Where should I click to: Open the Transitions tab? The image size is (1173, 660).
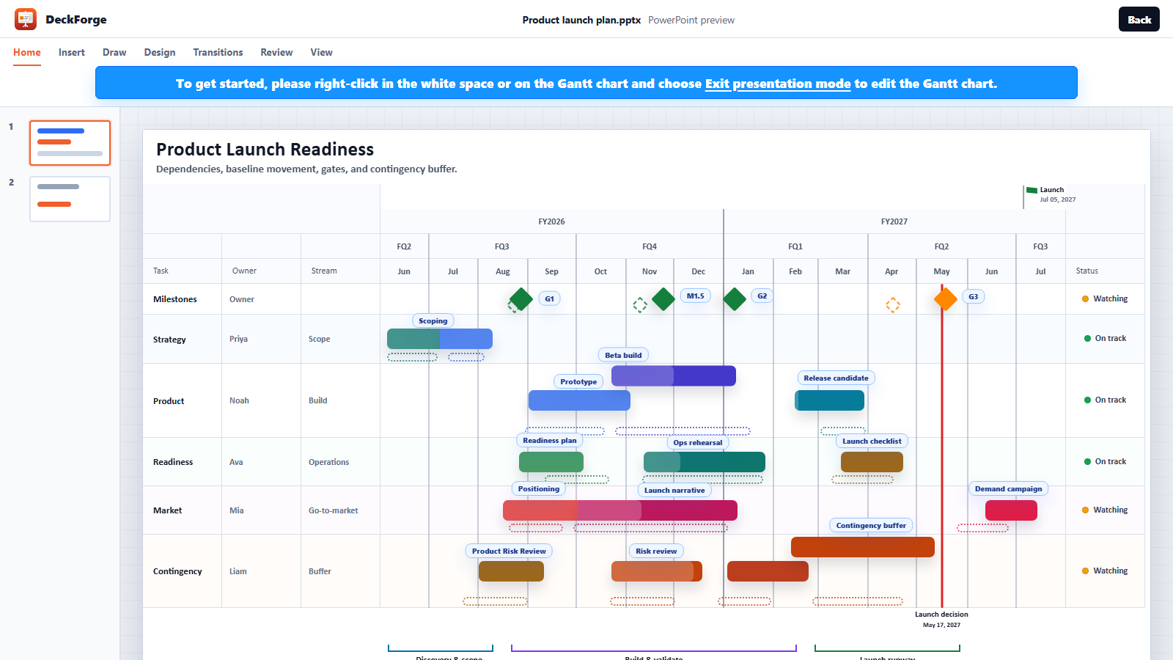(x=218, y=52)
